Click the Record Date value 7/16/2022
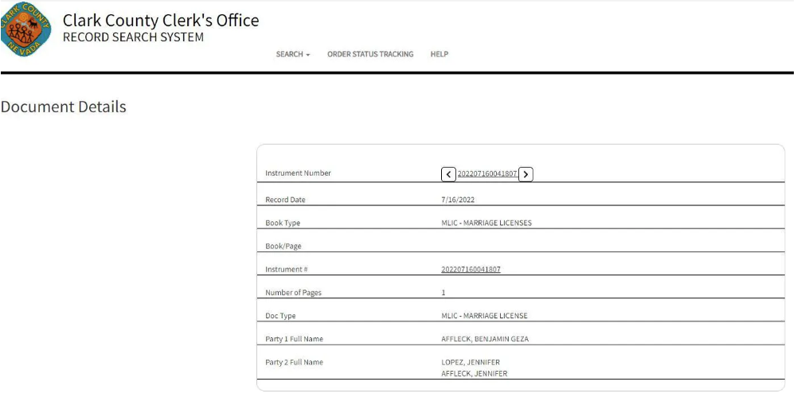The image size is (801, 401). 458,200
